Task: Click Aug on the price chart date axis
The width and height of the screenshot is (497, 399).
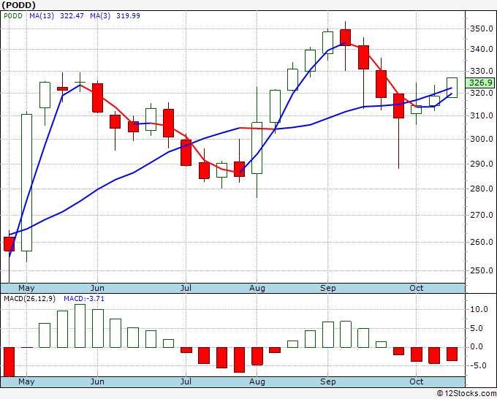Action: click(257, 289)
